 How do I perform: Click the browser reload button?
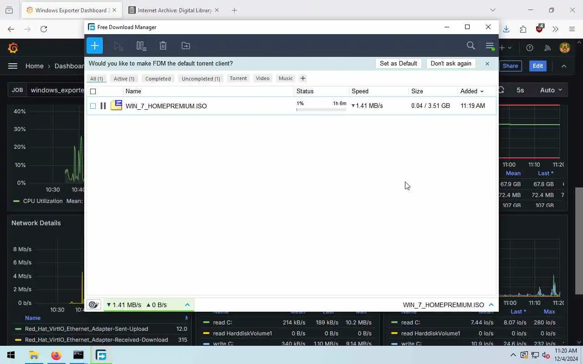pyautogui.click(x=44, y=29)
